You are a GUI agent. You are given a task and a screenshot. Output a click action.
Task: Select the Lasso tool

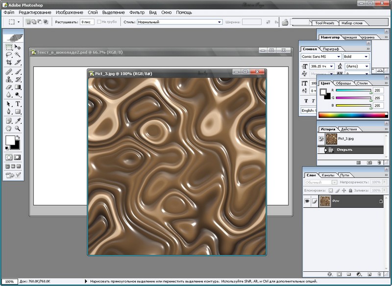8,55
